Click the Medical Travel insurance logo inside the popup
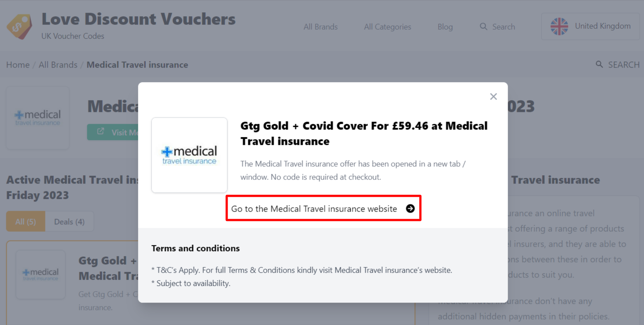 (x=189, y=155)
